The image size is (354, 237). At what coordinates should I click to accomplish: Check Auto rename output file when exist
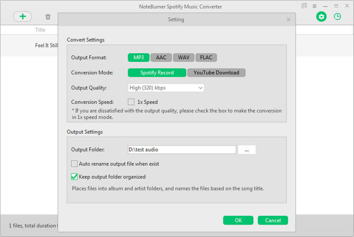(74, 164)
